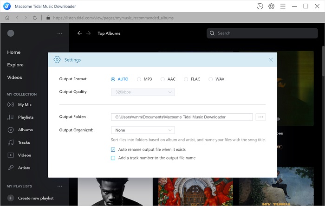Reload the page with refresh icon
This screenshot has height=206, width=325.
point(35,18)
